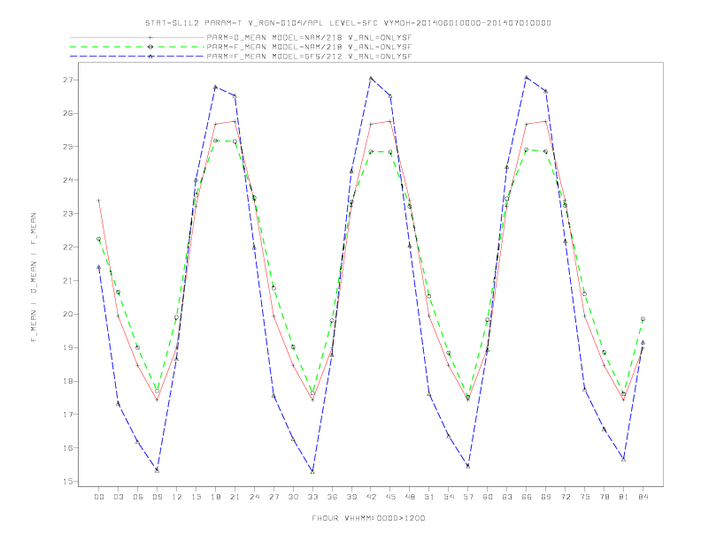Click the vertical axis label F_MEAN | O_MEAN | F_MEAN
Viewport: 701px width, 541px height.
[x=34, y=278]
